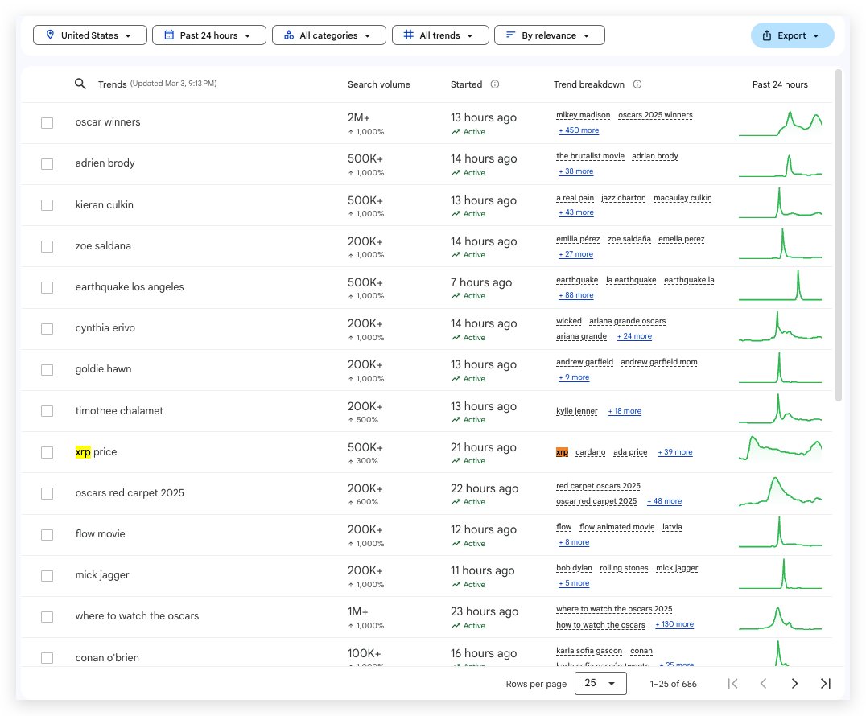This screenshot has height=716, width=866.
Task: Tick the zoe saldana row checkbox
Action: [x=47, y=246]
